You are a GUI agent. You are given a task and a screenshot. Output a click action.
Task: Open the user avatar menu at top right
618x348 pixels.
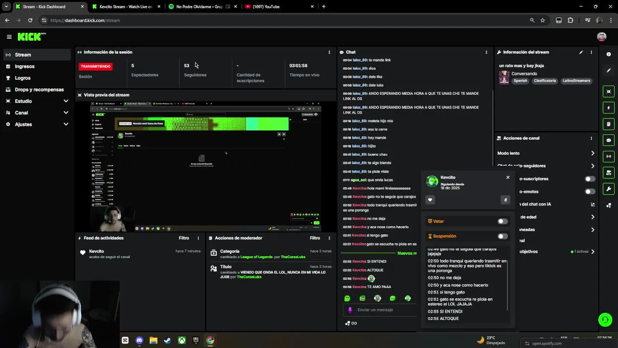602,37
